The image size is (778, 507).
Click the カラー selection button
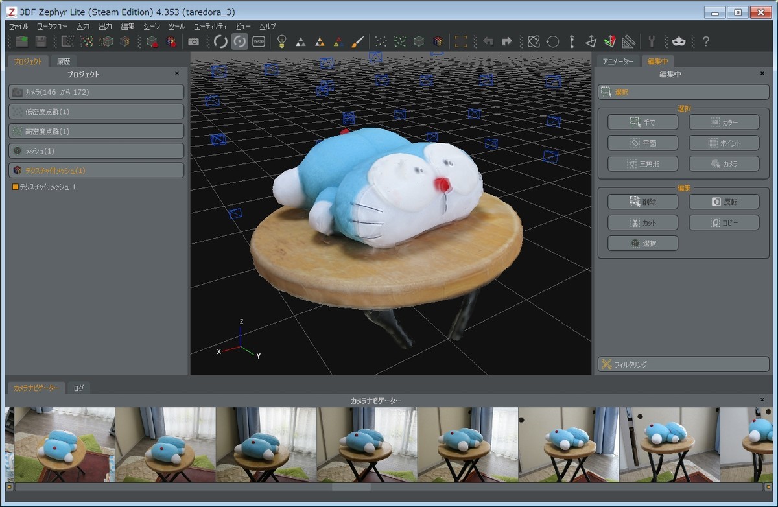[724, 122]
